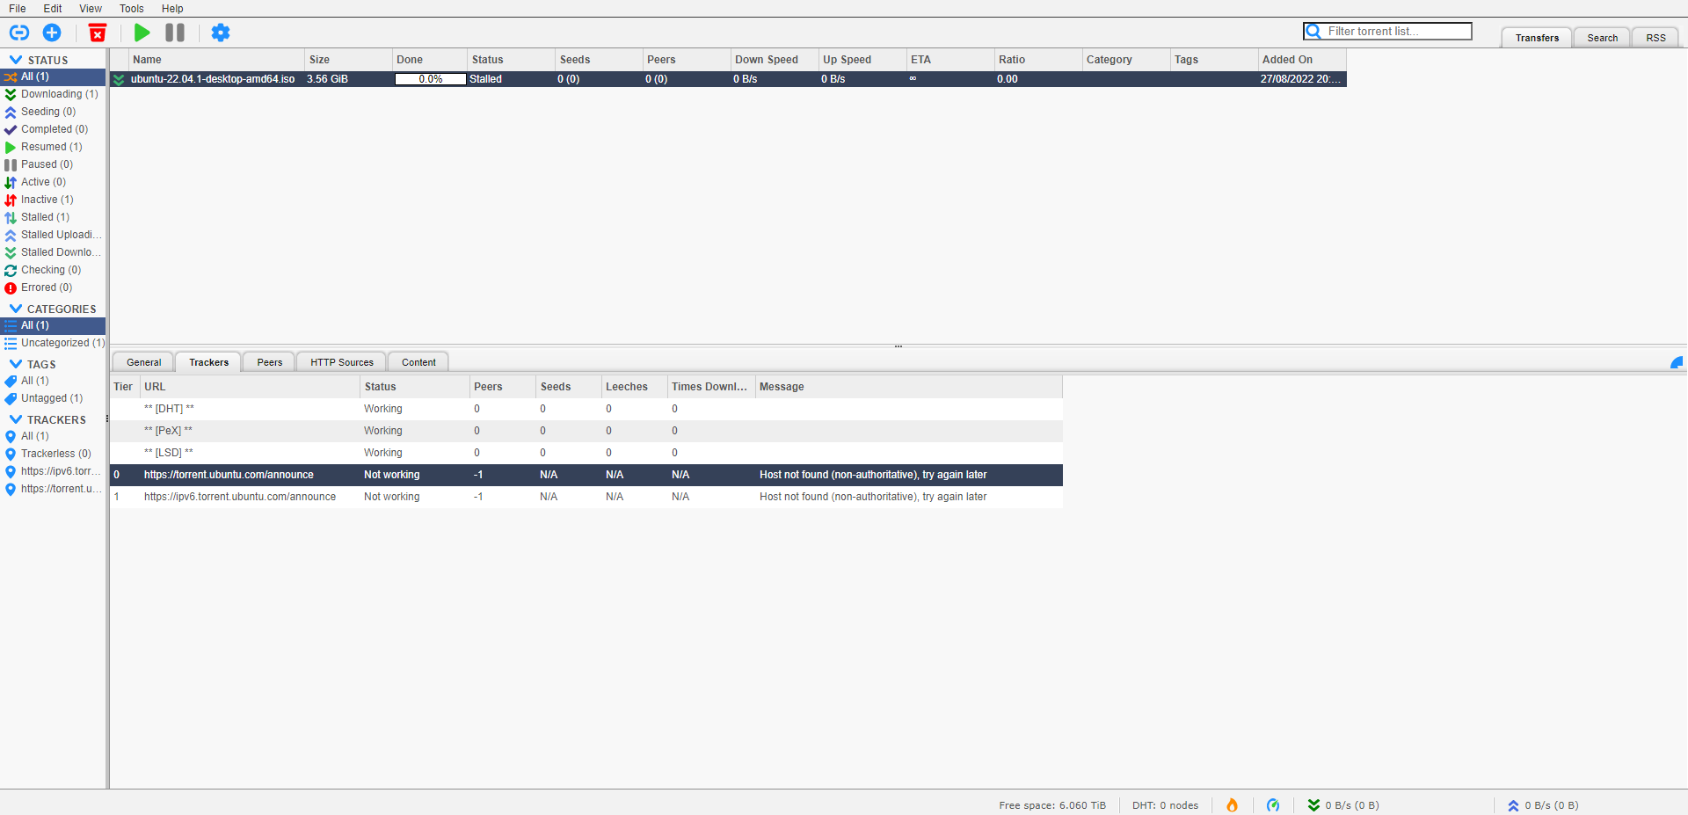Sort torrents by Down Speed column
The image size is (1688, 815).
(774, 60)
